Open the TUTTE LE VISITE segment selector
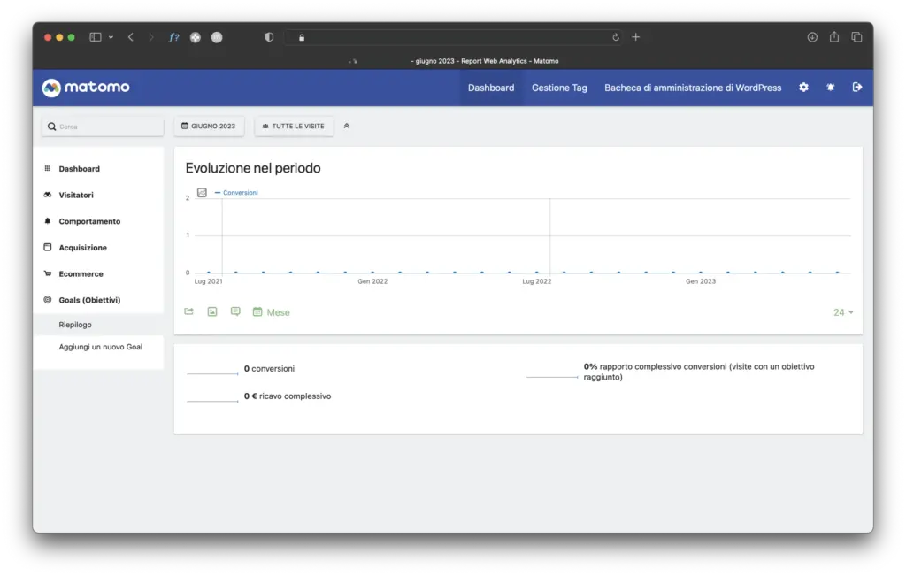 coord(294,127)
